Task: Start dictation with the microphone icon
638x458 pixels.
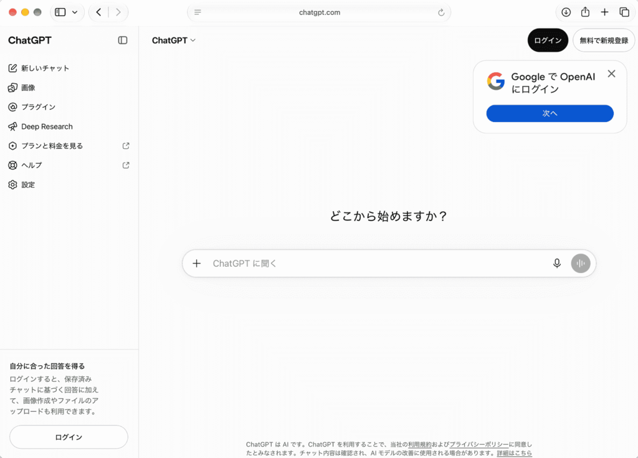Action: [x=557, y=264]
